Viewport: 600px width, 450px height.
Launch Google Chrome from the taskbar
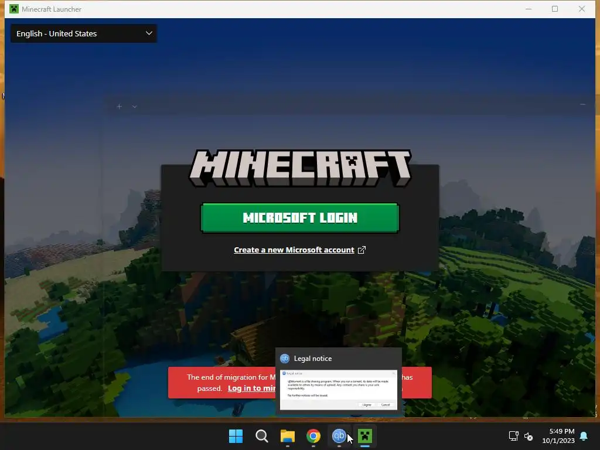313,436
